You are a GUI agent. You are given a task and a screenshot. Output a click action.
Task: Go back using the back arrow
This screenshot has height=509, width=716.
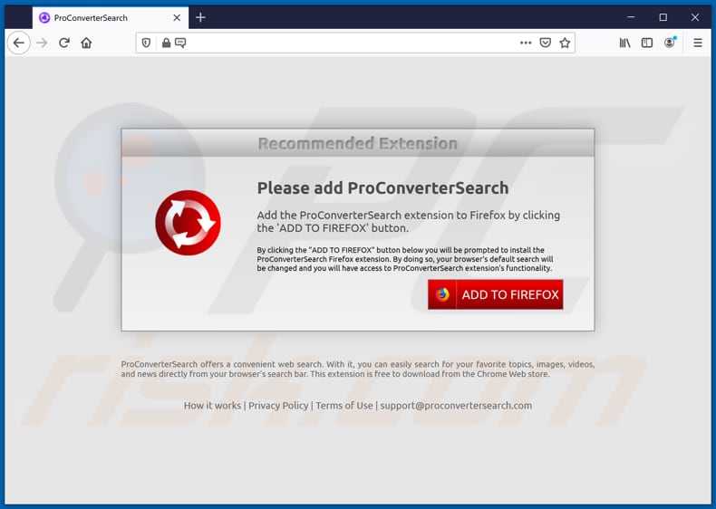pos(19,43)
